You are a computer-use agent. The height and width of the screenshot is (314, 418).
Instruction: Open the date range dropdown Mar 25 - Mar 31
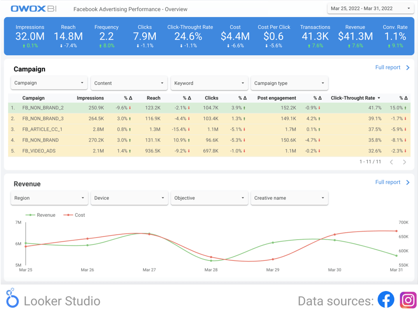click(370, 9)
